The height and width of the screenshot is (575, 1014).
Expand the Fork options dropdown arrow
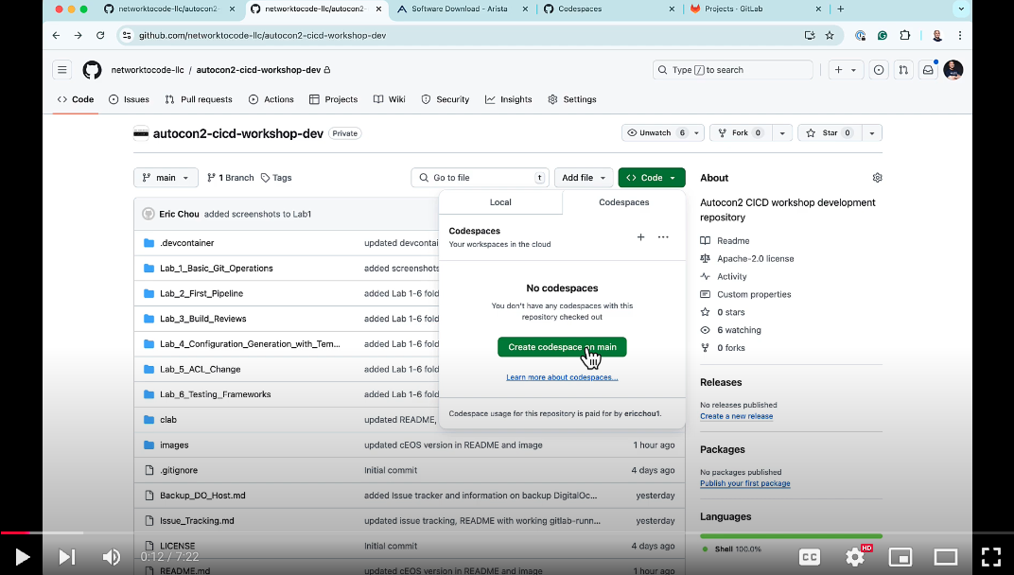[x=782, y=133]
